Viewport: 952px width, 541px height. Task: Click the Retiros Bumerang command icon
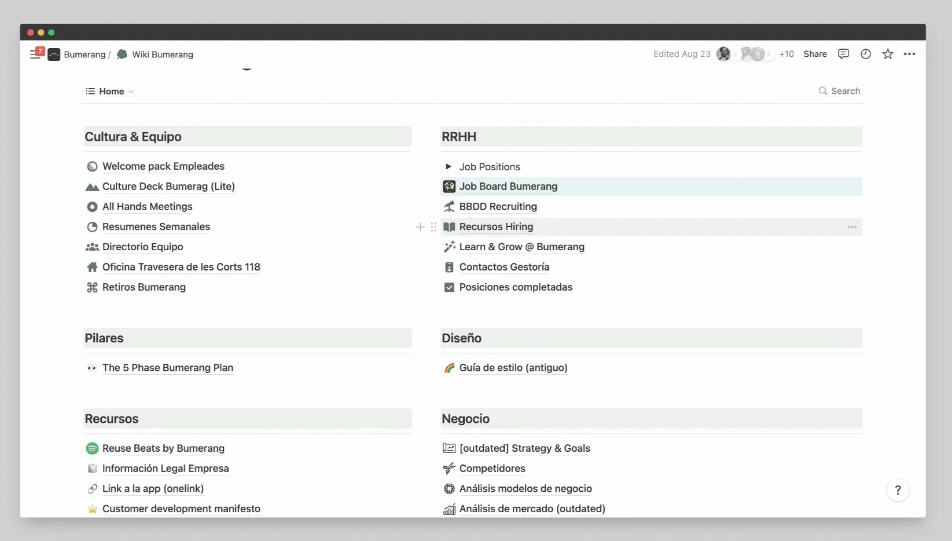(x=92, y=287)
